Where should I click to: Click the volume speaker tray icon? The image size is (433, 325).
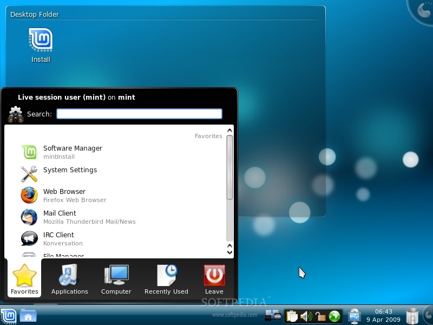tap(306, 316)
